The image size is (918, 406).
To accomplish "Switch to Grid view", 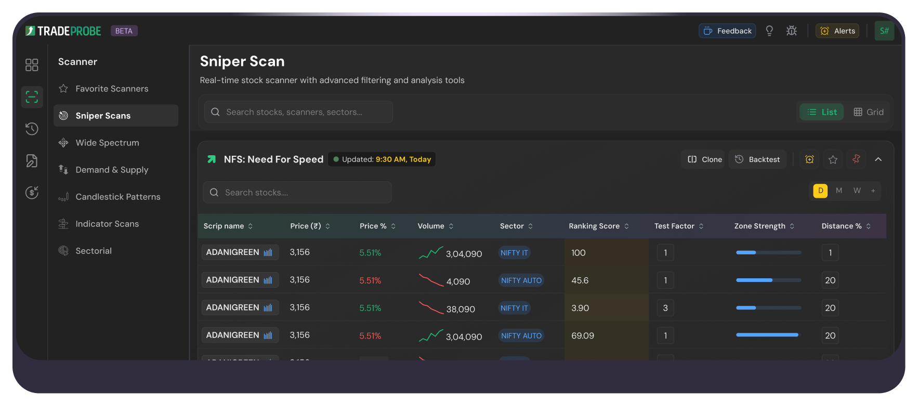I will coord(869,112).
